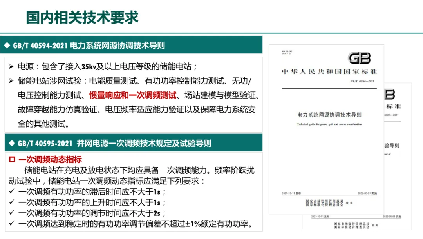This screenshot has width=423, height=239.
Task: Click the English subtitle Technical guide for power grid
Action: point(329,124)
